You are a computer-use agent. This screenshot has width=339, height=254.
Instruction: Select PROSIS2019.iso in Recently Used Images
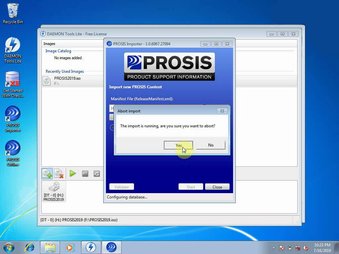point(67,79)
